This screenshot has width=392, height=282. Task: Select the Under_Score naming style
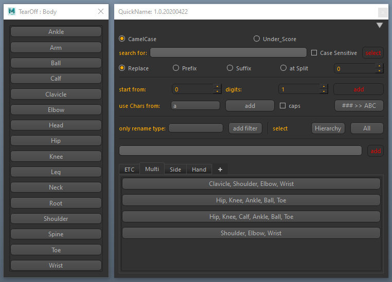[x=257, y=39]
